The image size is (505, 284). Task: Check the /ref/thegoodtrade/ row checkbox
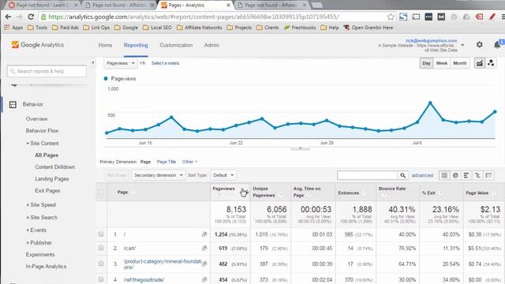[x=101, y=279]
